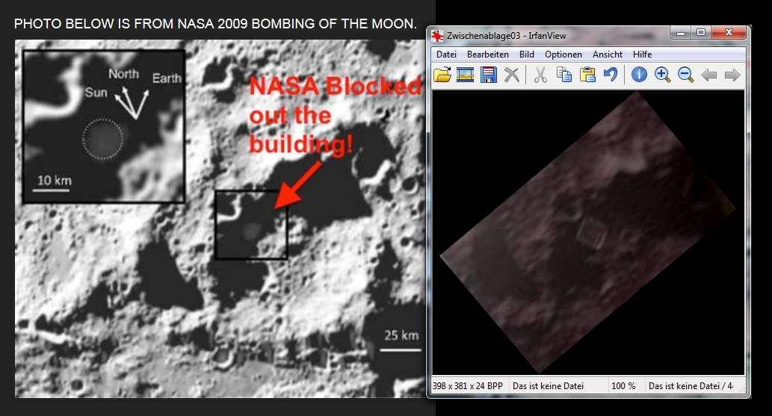Click the Zoom in magnifier icon
The width and height of the screenshot is (772, 416).
click(662, 75)
